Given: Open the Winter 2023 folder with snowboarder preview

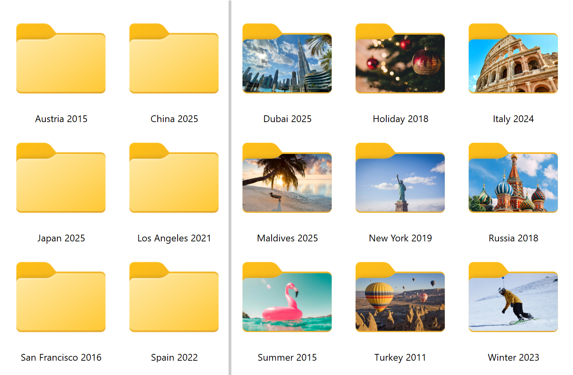Looking at the screenshot, I should point(513,300).
